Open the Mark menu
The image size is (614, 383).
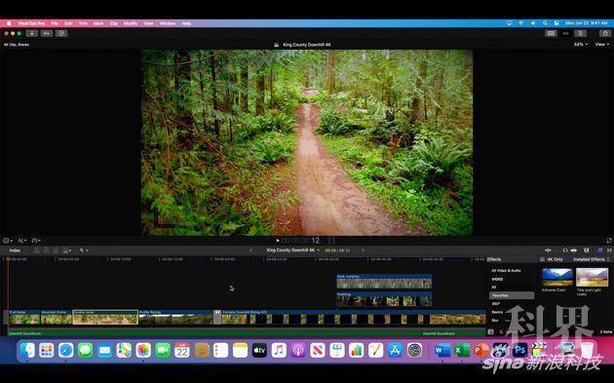click(x=98, y=23)
